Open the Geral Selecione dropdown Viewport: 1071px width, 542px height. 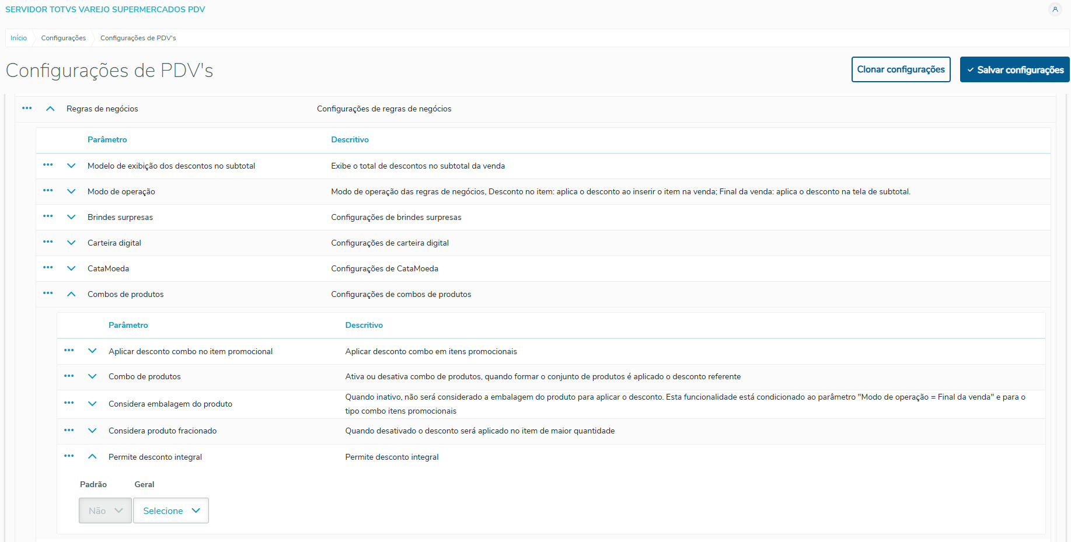coord(171,510)
